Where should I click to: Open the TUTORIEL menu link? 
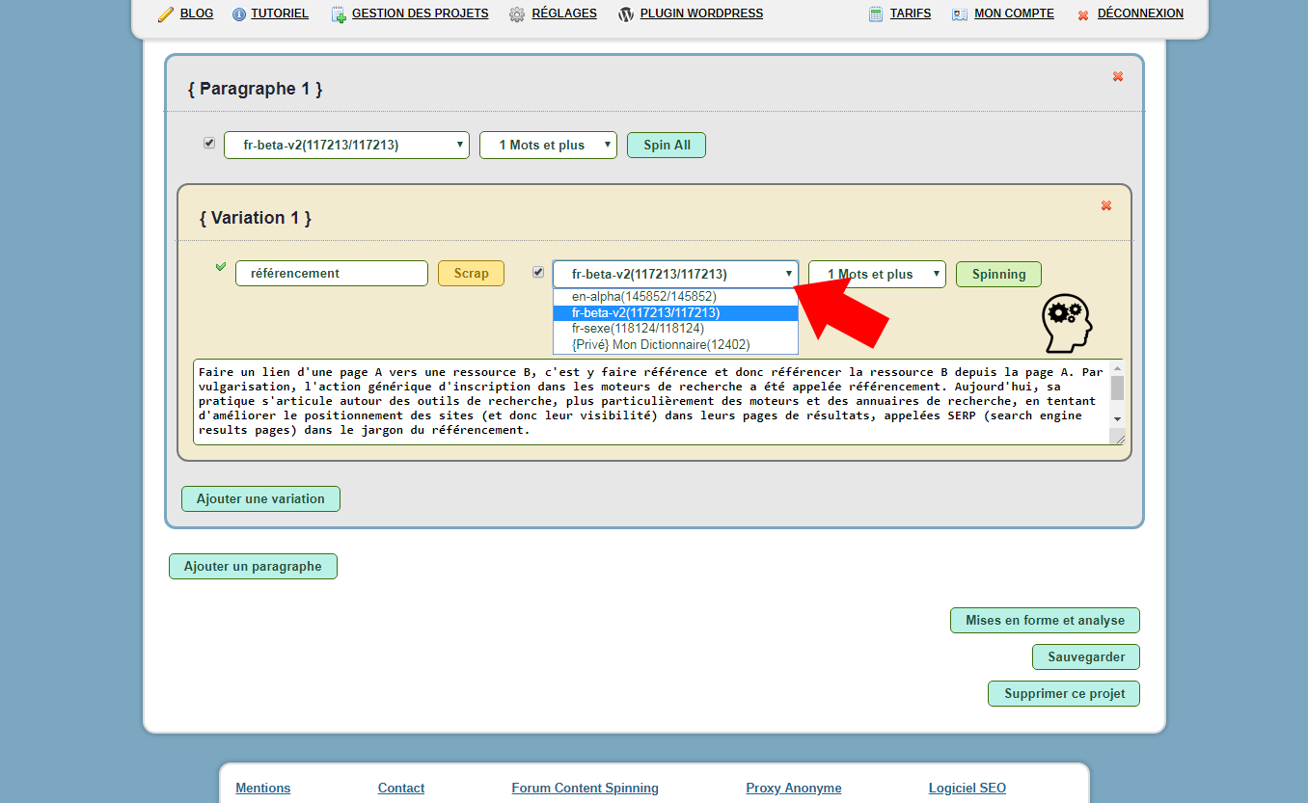point(280,13)
